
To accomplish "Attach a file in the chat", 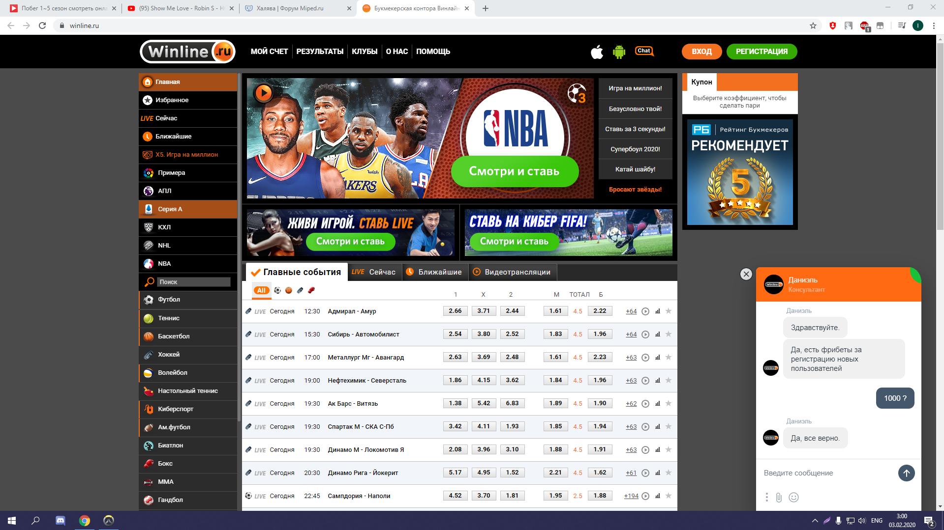I will (x=779, y=498).
